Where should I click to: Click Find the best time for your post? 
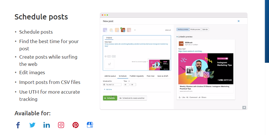click(49, 45)
